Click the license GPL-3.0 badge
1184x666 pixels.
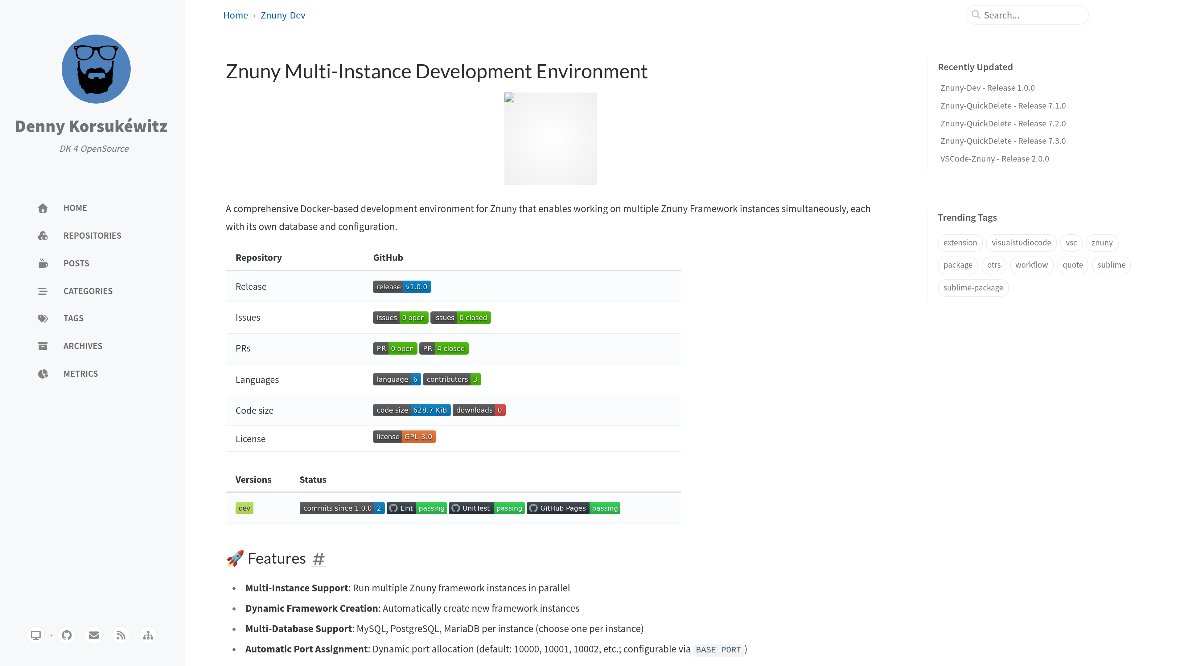tap(404, 437)
